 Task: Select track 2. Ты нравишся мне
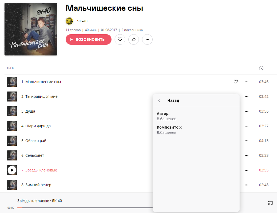pos(39,97)
